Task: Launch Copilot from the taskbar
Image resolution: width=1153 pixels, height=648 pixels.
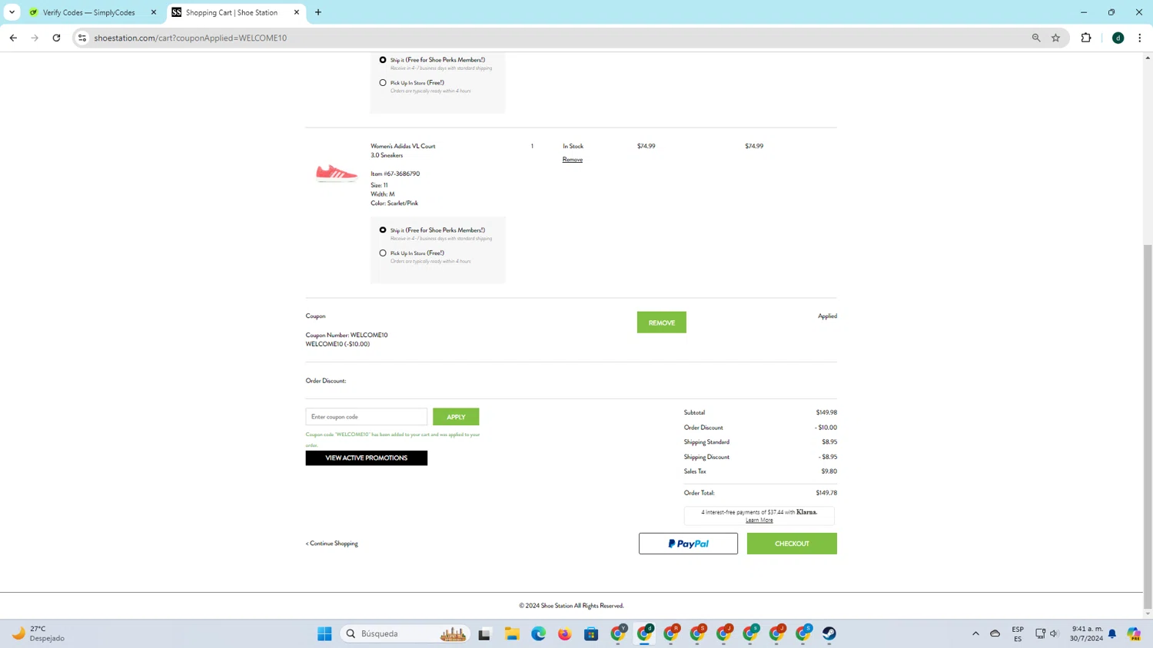Action: 1134,633
